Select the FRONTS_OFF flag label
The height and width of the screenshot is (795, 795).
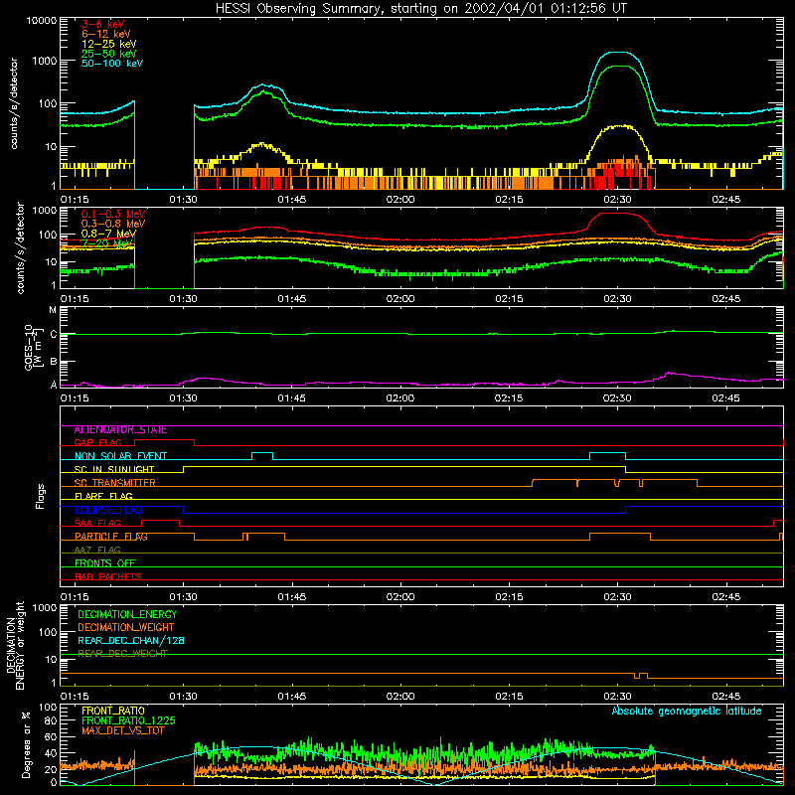(105, 563)
